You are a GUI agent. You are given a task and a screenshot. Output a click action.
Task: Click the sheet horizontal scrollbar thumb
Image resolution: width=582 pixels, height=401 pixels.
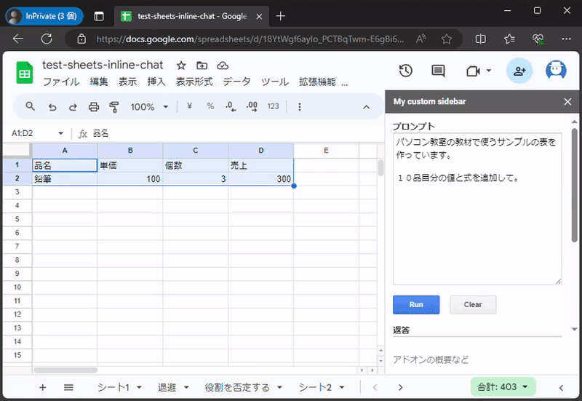click(x=65, y=370)
